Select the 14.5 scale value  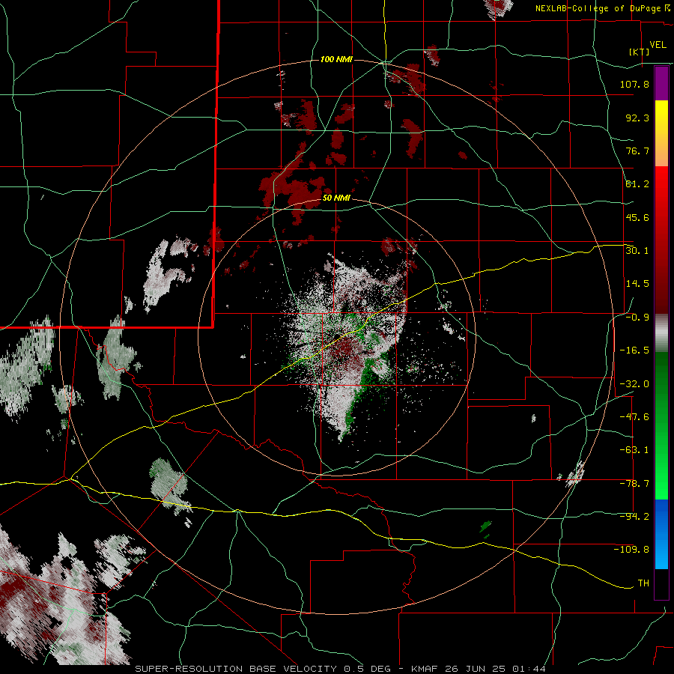pos(637,284)
